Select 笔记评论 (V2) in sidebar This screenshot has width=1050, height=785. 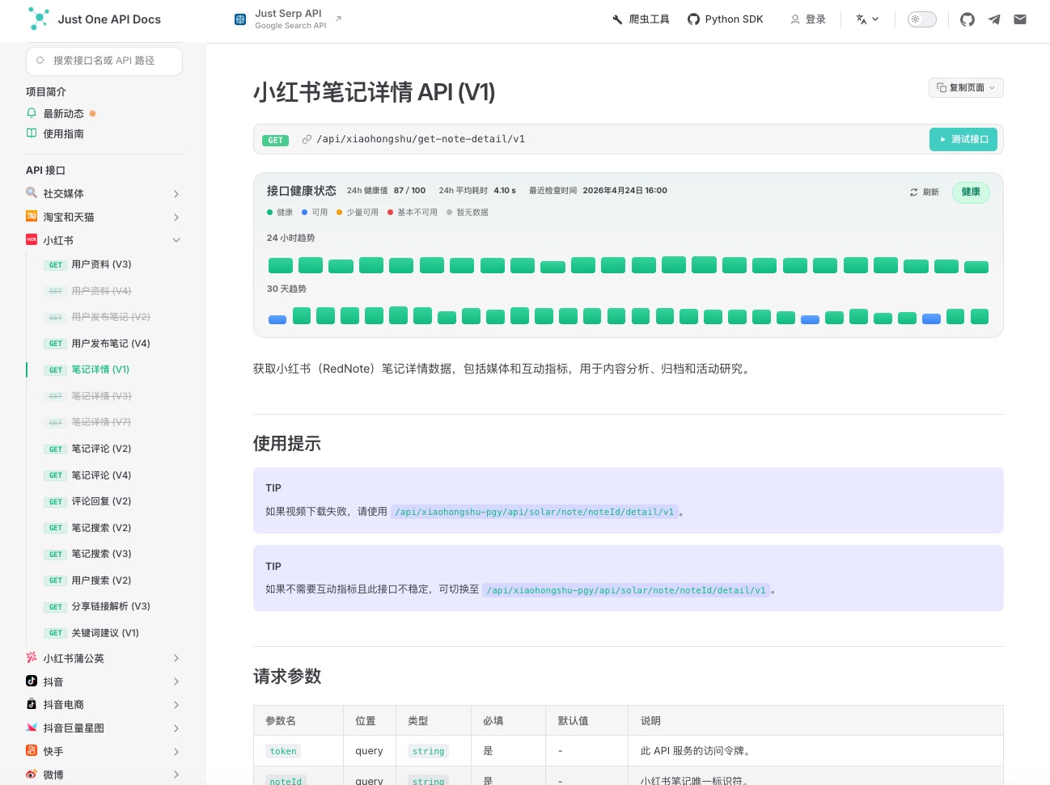click(101, 449)
